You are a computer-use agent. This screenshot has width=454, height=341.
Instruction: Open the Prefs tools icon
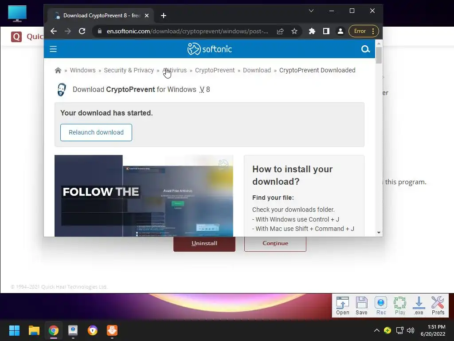click(x=438, y=305)
